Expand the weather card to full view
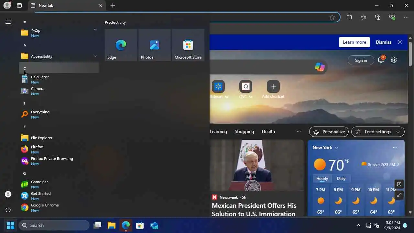Image resolution: width=414 pixels, height=233 pixels. click(x=399, y=195)
